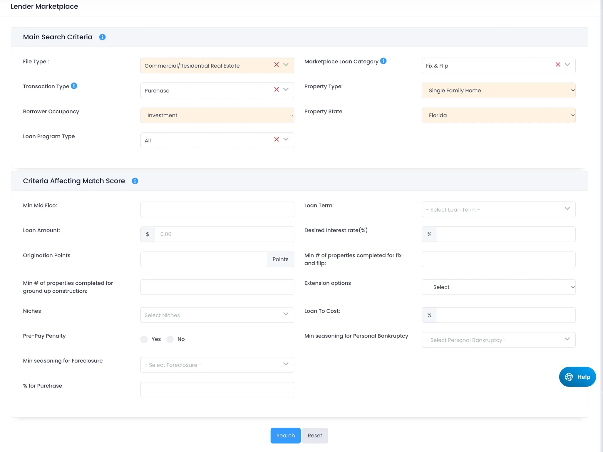
Task: Focus min properties for fix and flip field
Action: tap(498, 259)
